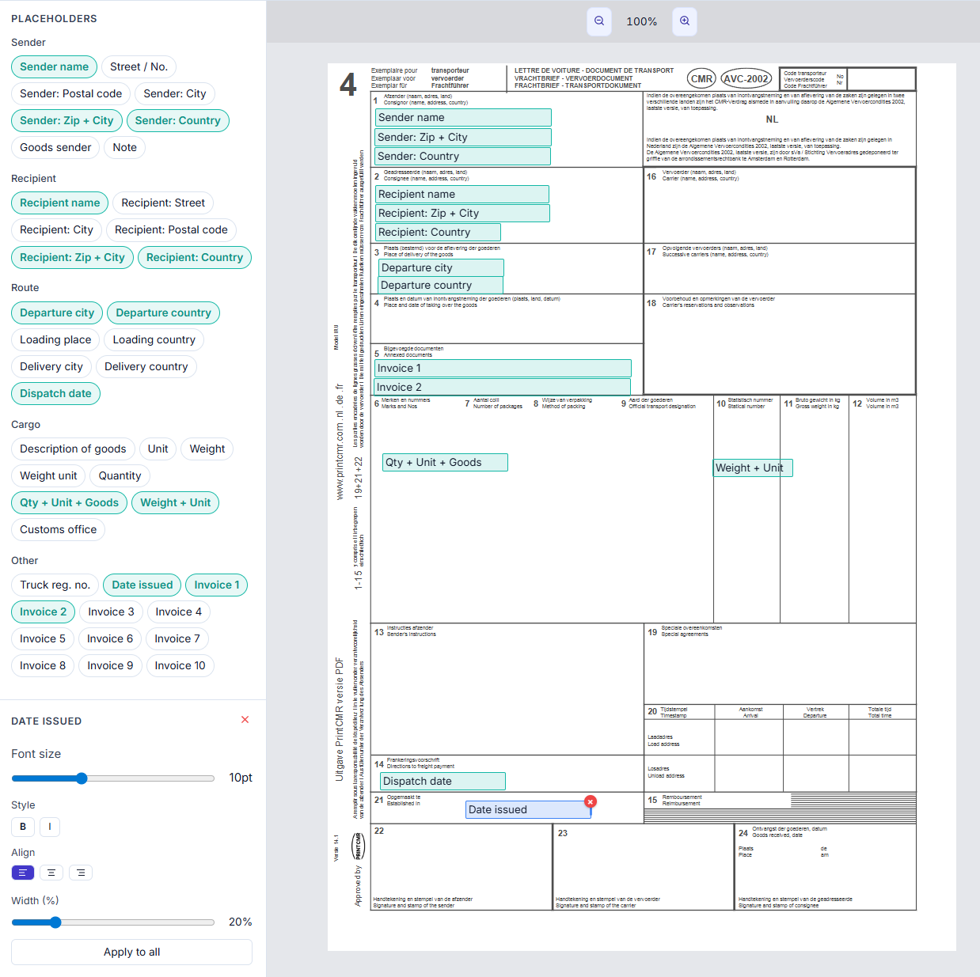
Task: Toggle Invoice 2 chip in sidebar
Action: click(x=44, y=612)
